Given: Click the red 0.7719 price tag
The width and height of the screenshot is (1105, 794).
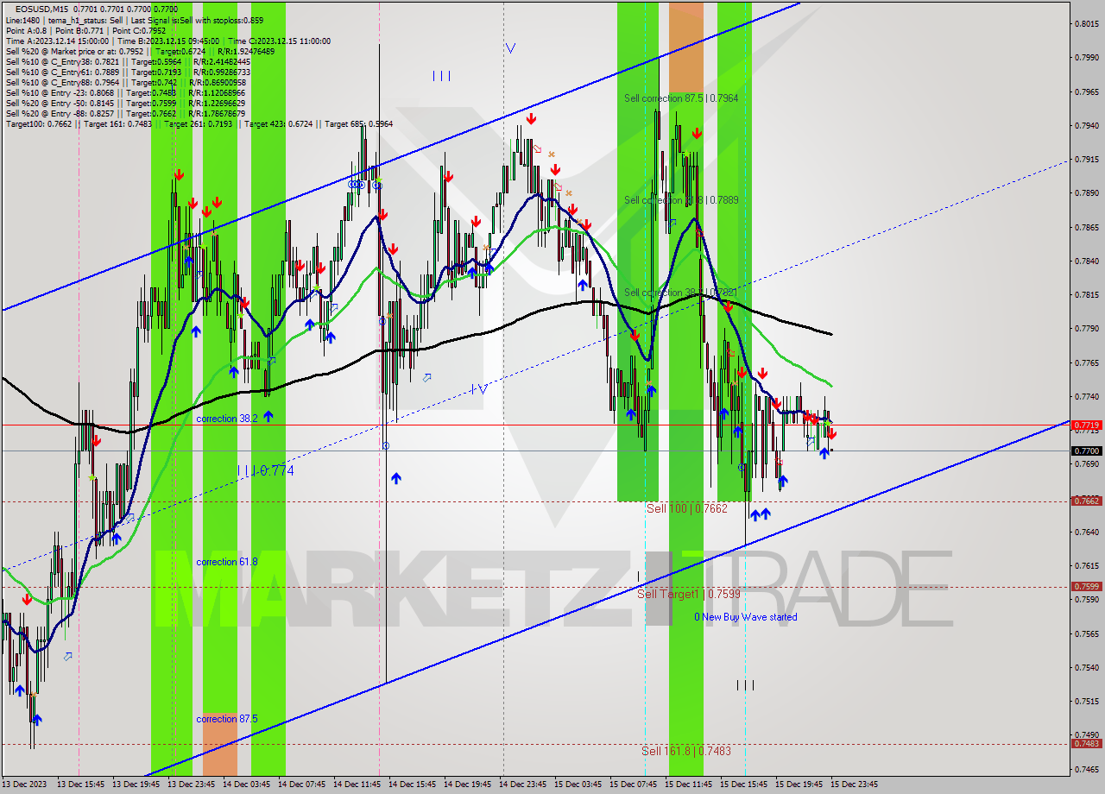Looking at the screenshot, I should (1086, 425).
